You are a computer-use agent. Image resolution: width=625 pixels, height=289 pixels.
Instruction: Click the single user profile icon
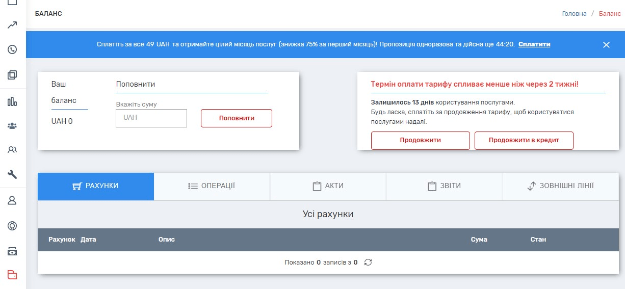[x=13, y=200]
